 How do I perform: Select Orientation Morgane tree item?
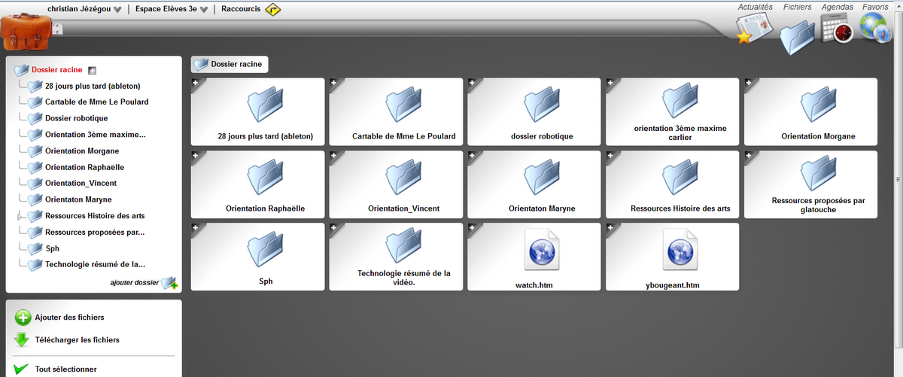pyautogui.click(x=82, y=151)
